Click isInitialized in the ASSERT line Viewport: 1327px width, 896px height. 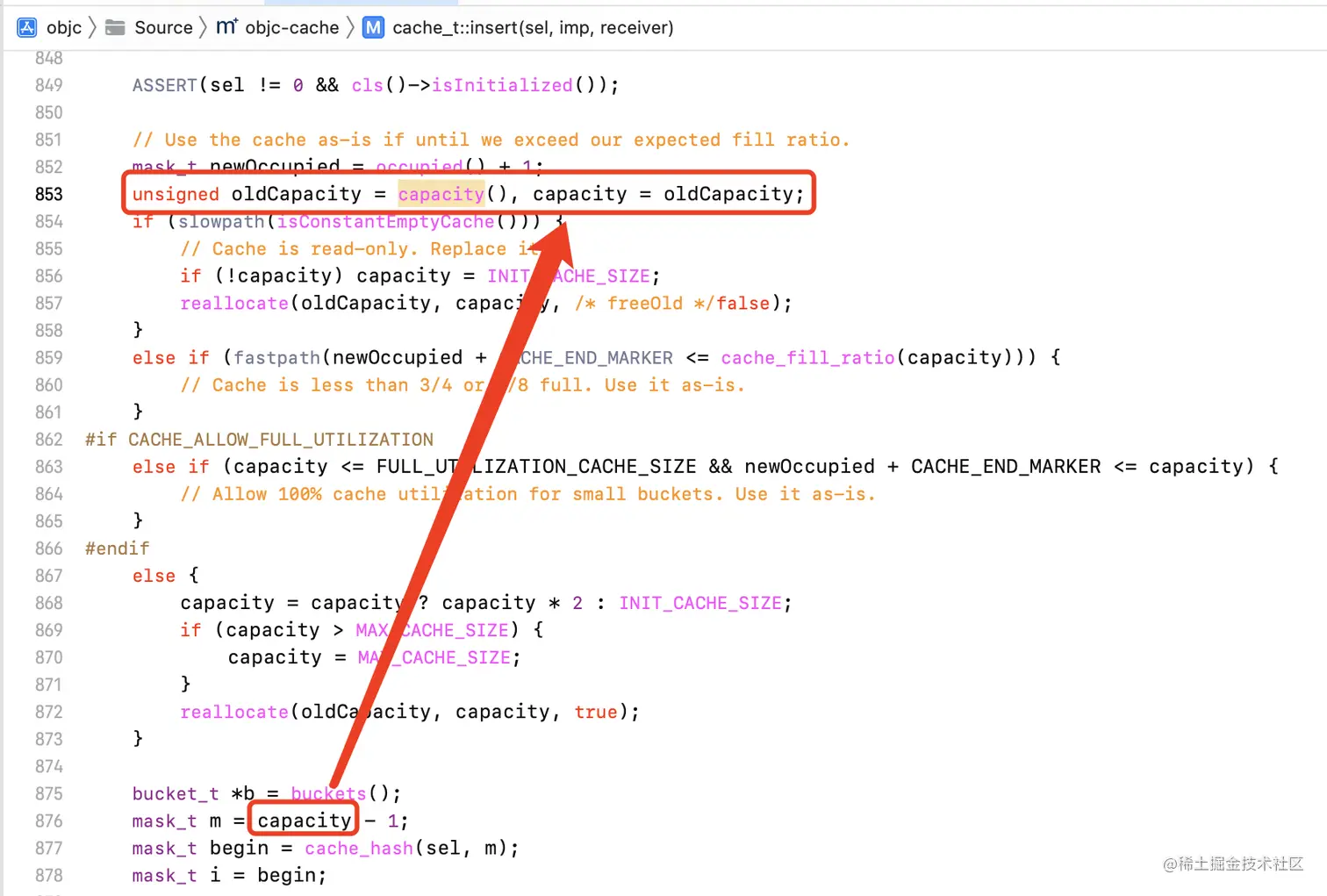tap(502, 85)
